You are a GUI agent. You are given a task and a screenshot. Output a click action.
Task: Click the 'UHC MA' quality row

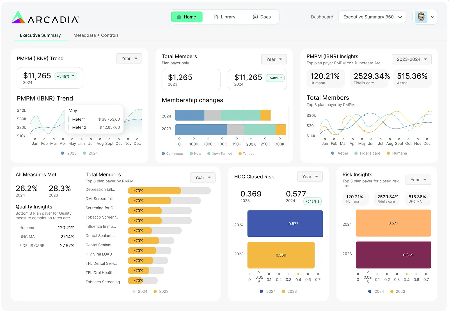click(47, 237)
